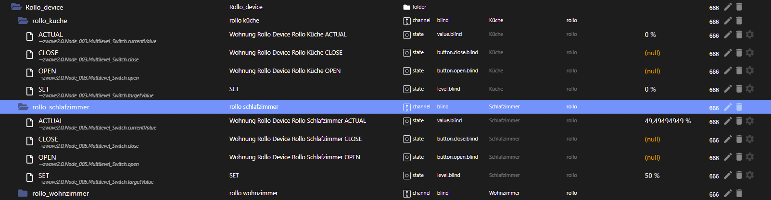Screen dimensions: 771x200
Task: Edit the rollo_schlafzimmer channel with pencil
Action: click(x=728, y=107)
